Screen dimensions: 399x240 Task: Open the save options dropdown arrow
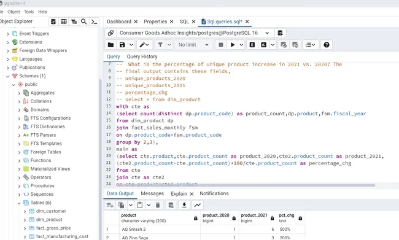pos(131,45)
